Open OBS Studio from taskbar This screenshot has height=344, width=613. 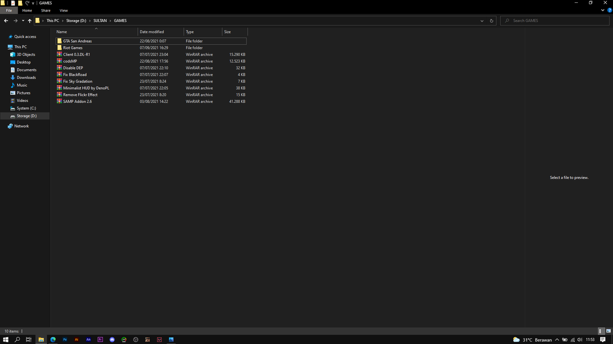point(136,340)
